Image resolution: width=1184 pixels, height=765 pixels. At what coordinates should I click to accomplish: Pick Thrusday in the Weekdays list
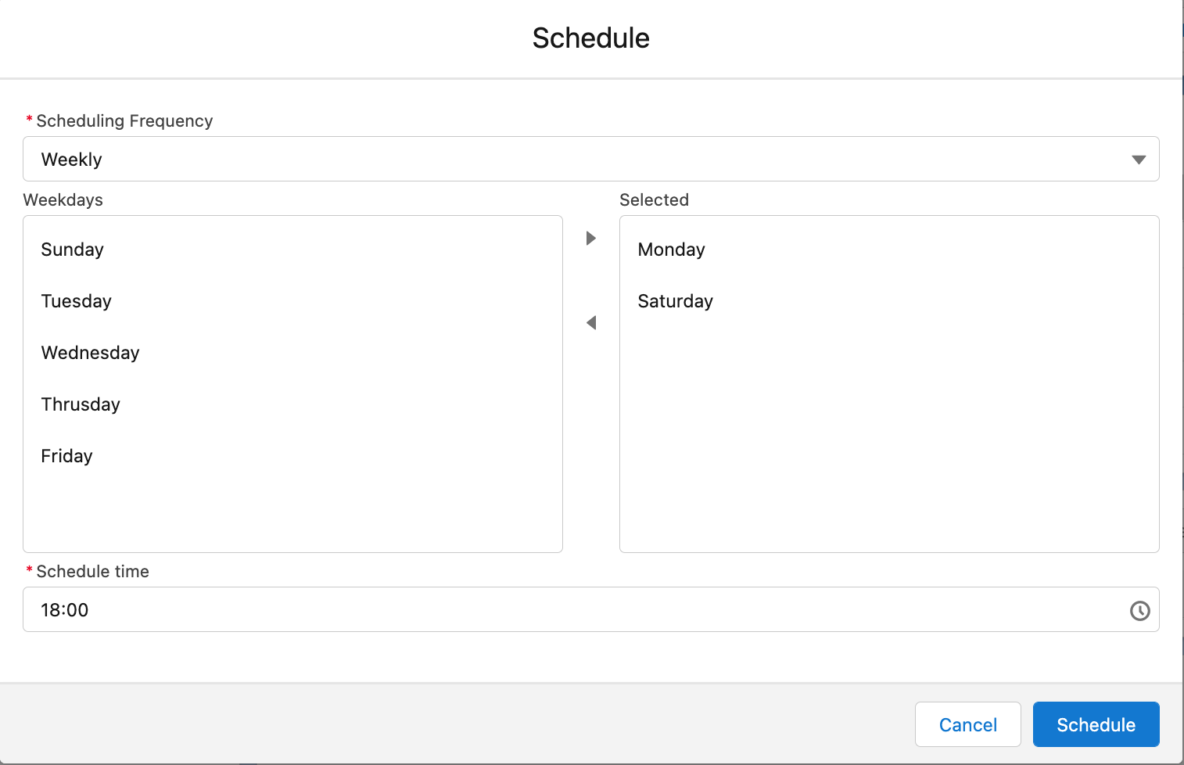click(x=81, y=404)
